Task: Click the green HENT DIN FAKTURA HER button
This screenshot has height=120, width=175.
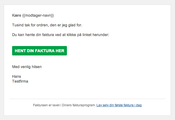Action: [x=39, y=51]
